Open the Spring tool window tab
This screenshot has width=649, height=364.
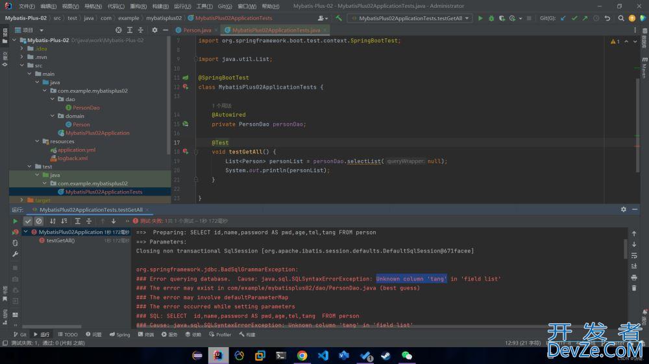pyautogui.click(x=119, y=335)
